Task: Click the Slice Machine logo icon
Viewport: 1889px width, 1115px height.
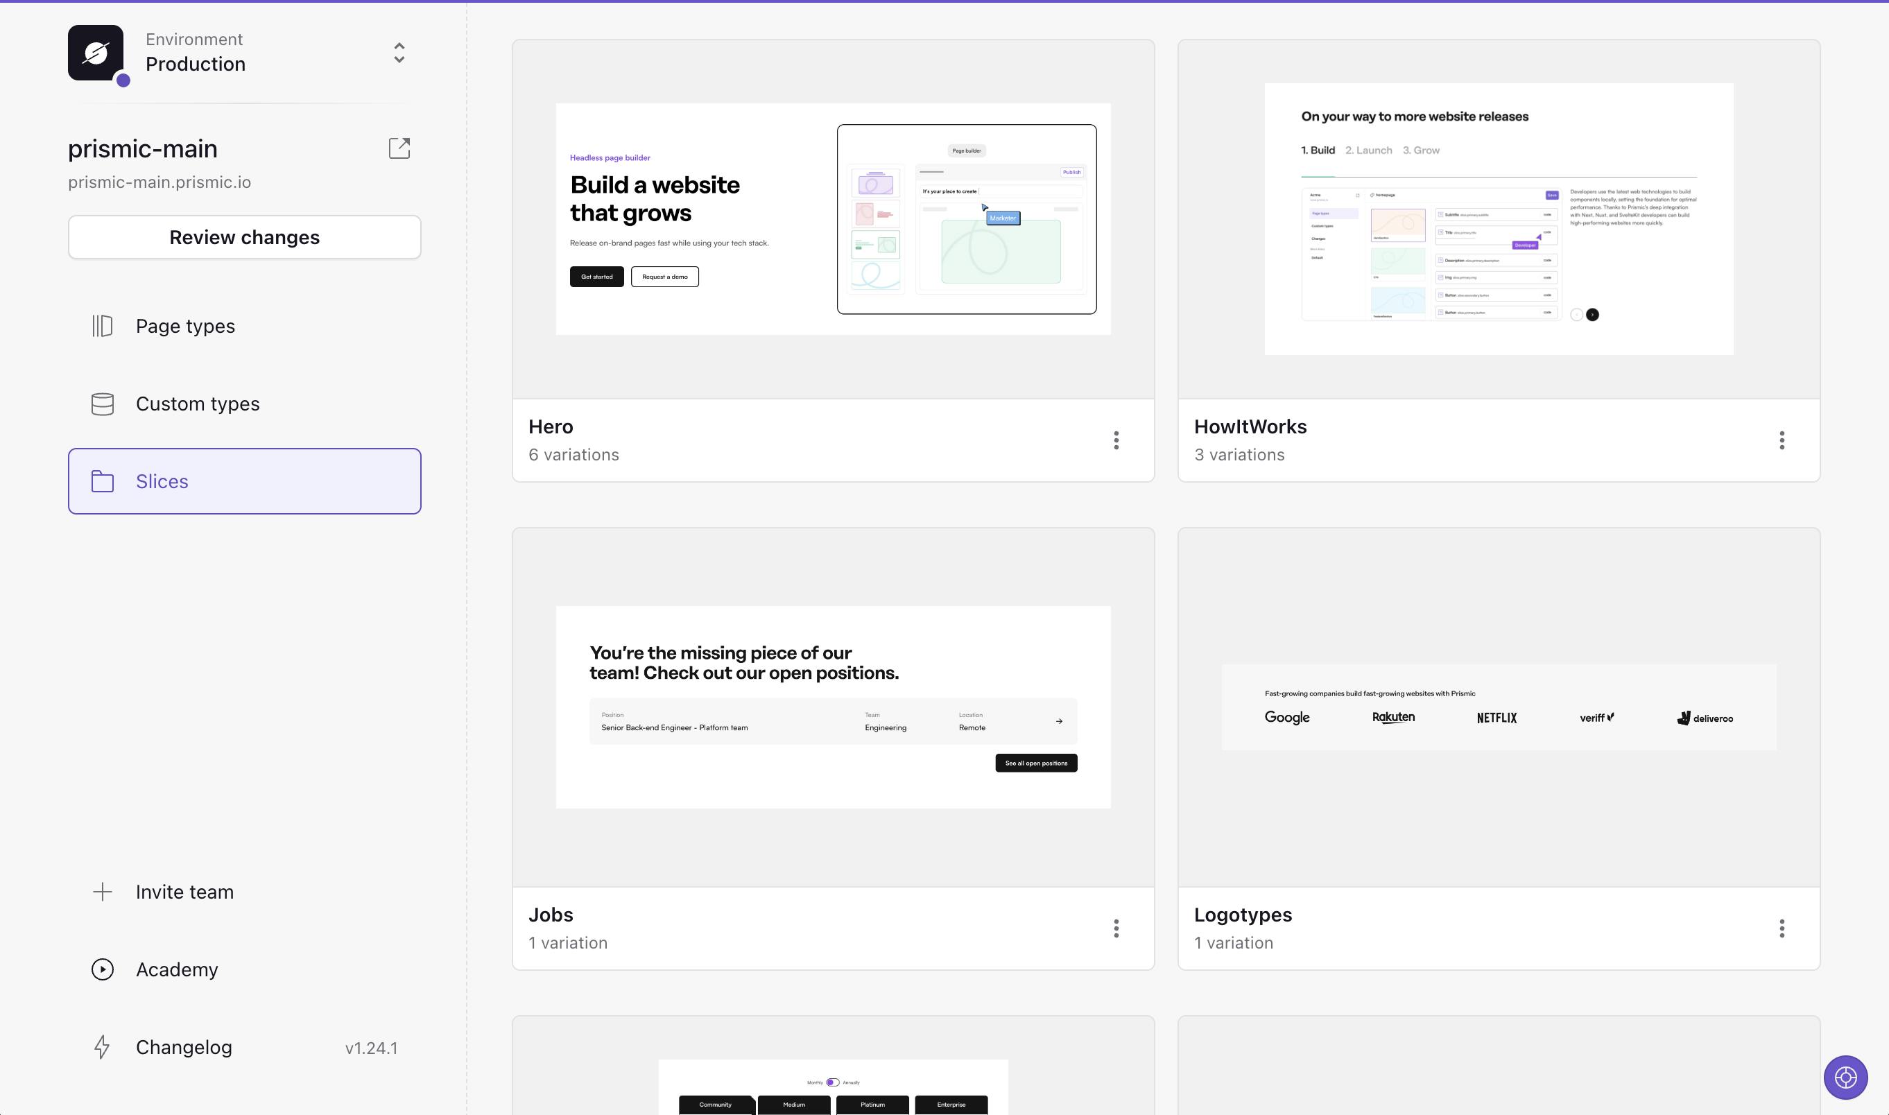Action: tap(96, 53)
